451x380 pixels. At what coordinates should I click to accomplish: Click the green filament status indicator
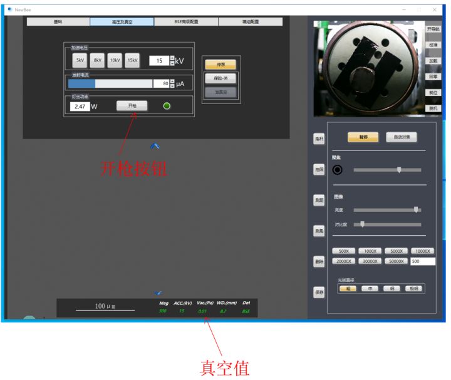pos(167,106)
